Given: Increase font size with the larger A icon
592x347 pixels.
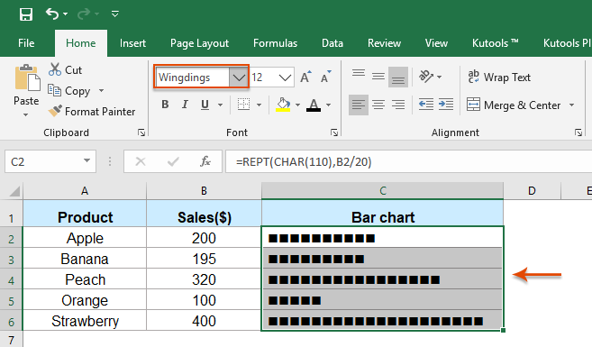Looking at the screenshot, I should pyautogui.click(x=305, y=77).
